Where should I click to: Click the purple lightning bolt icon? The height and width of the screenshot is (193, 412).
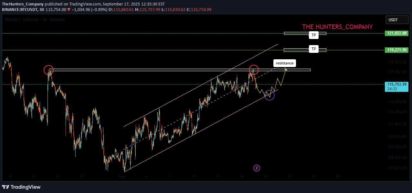click(257, 168)
